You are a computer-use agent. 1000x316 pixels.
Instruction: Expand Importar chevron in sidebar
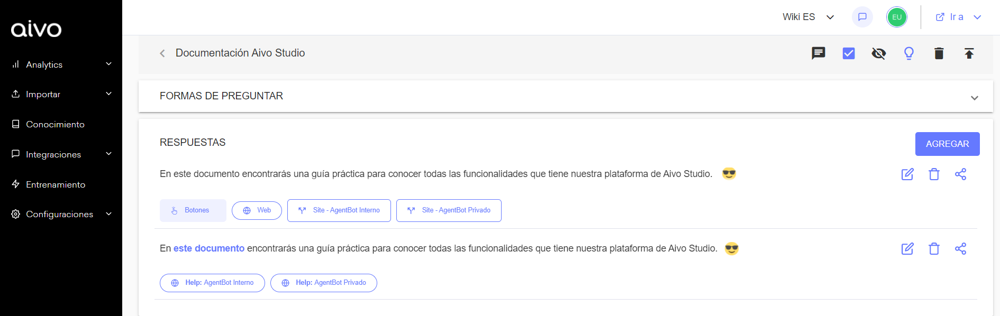pyautogui.click(x=108, y=94)
